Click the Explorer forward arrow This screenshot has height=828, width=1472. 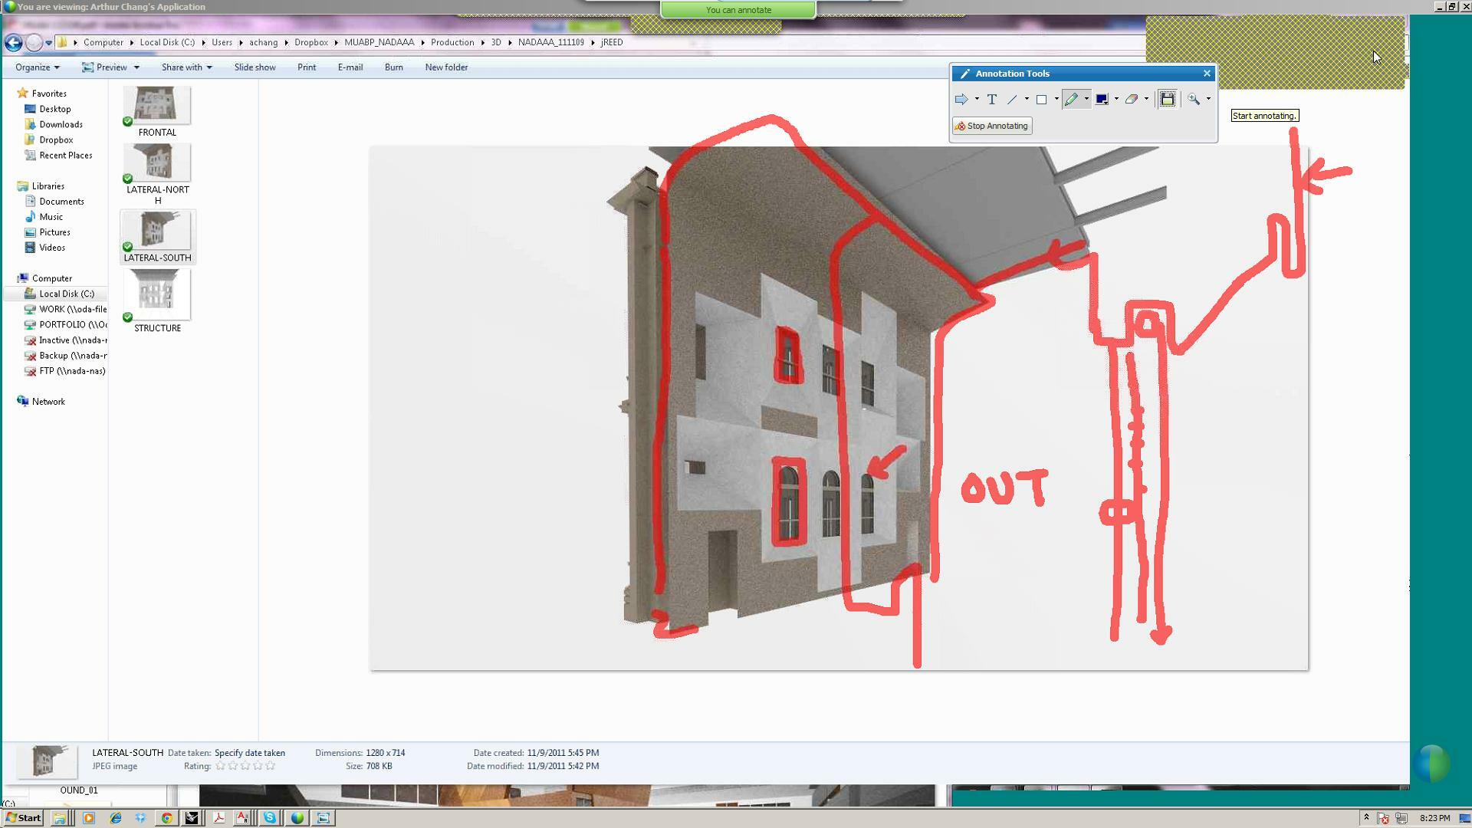click(34, 42)
